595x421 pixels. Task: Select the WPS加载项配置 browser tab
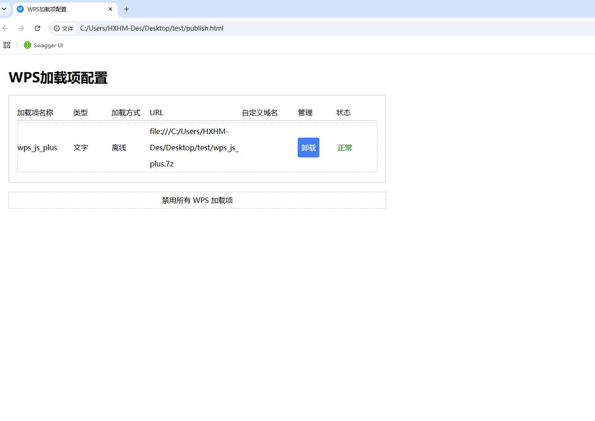click(65, 9)
